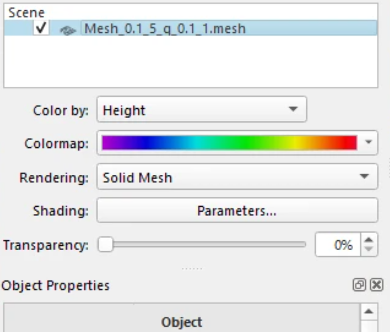
Task: Click the Transparency slider handle
Action: click(105, 244)
